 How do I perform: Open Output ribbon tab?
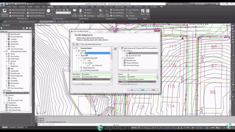[58, 7]
